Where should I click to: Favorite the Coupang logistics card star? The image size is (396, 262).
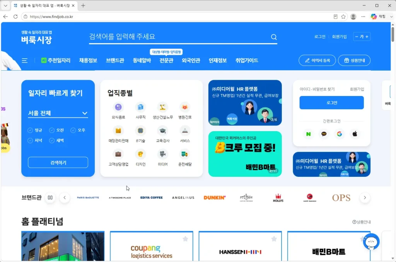[x=185, y=239]
